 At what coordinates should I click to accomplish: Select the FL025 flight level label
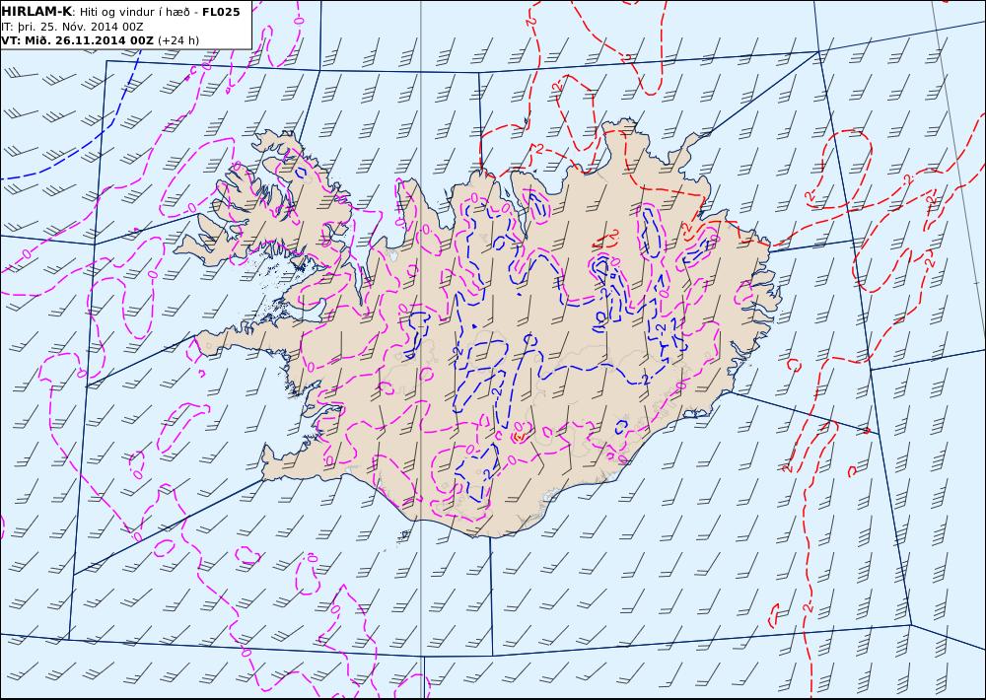tap(221, 11)
